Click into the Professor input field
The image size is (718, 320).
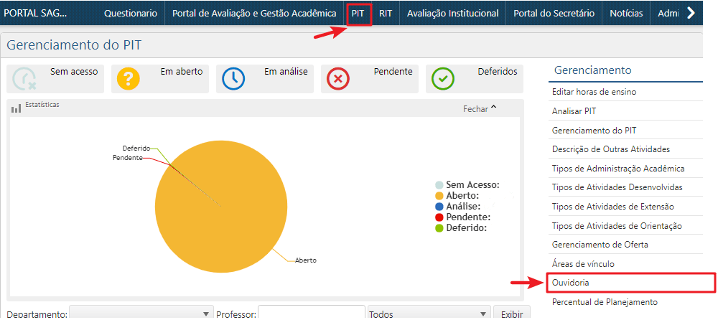(311, 314)
